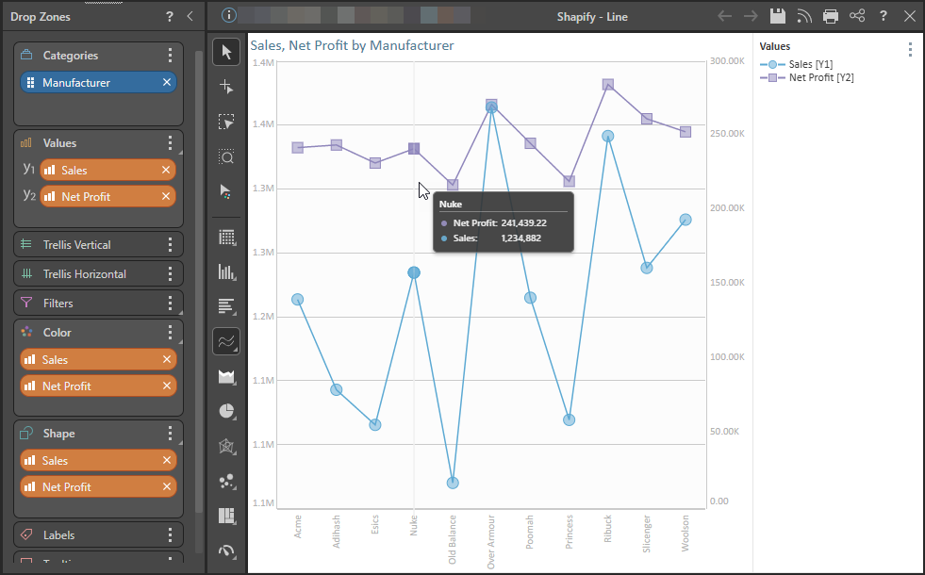Remove Sales from Color zone
This screenshot has height=575, width=925.
pyautogui.click(x=167, y=359)
